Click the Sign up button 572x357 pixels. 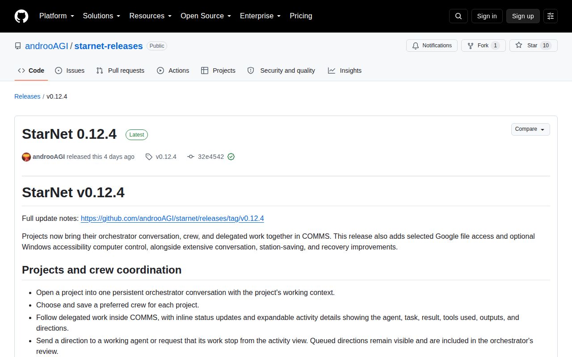(523, 16)
